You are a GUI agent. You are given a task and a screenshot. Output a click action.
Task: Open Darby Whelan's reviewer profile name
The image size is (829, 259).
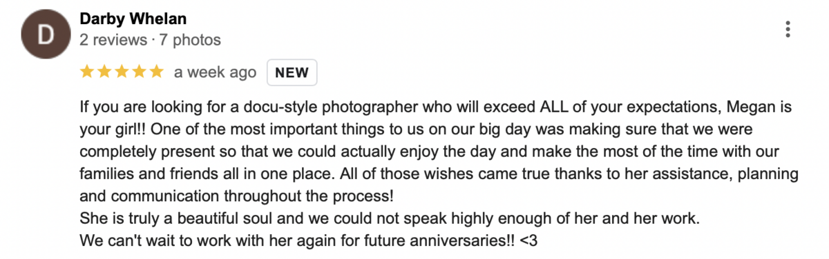click(x=133, y=19)
